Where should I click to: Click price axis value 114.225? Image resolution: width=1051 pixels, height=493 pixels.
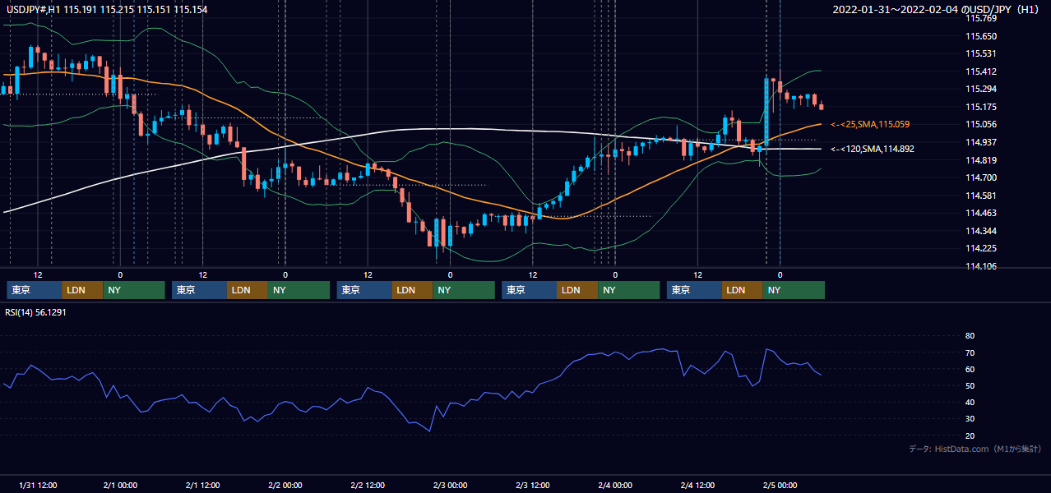pos(980,248)
